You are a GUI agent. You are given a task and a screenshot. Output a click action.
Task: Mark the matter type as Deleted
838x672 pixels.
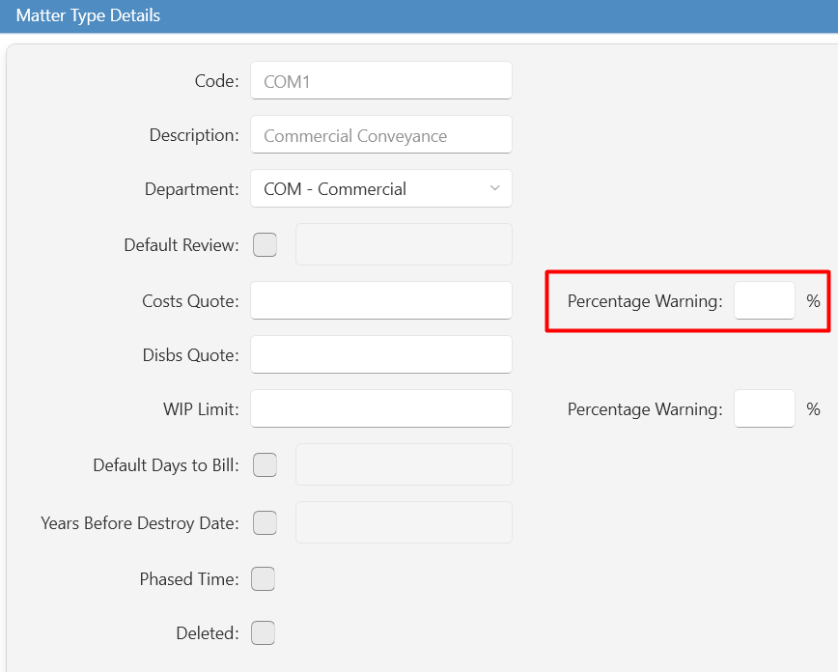[263, 633]
